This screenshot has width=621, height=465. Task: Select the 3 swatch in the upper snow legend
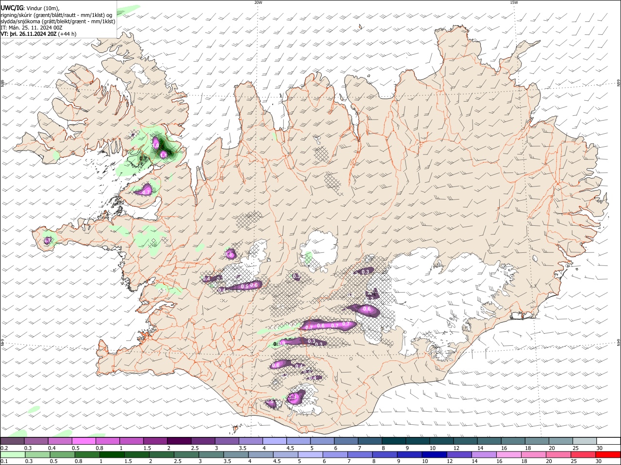coord(227,441)
